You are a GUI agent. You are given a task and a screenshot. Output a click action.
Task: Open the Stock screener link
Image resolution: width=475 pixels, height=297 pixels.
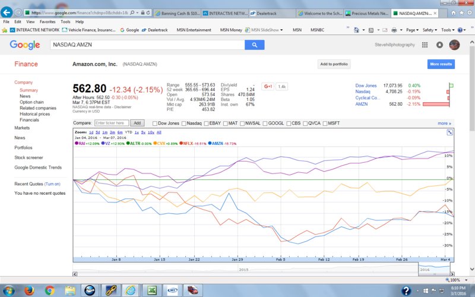(x=28, y=157)
